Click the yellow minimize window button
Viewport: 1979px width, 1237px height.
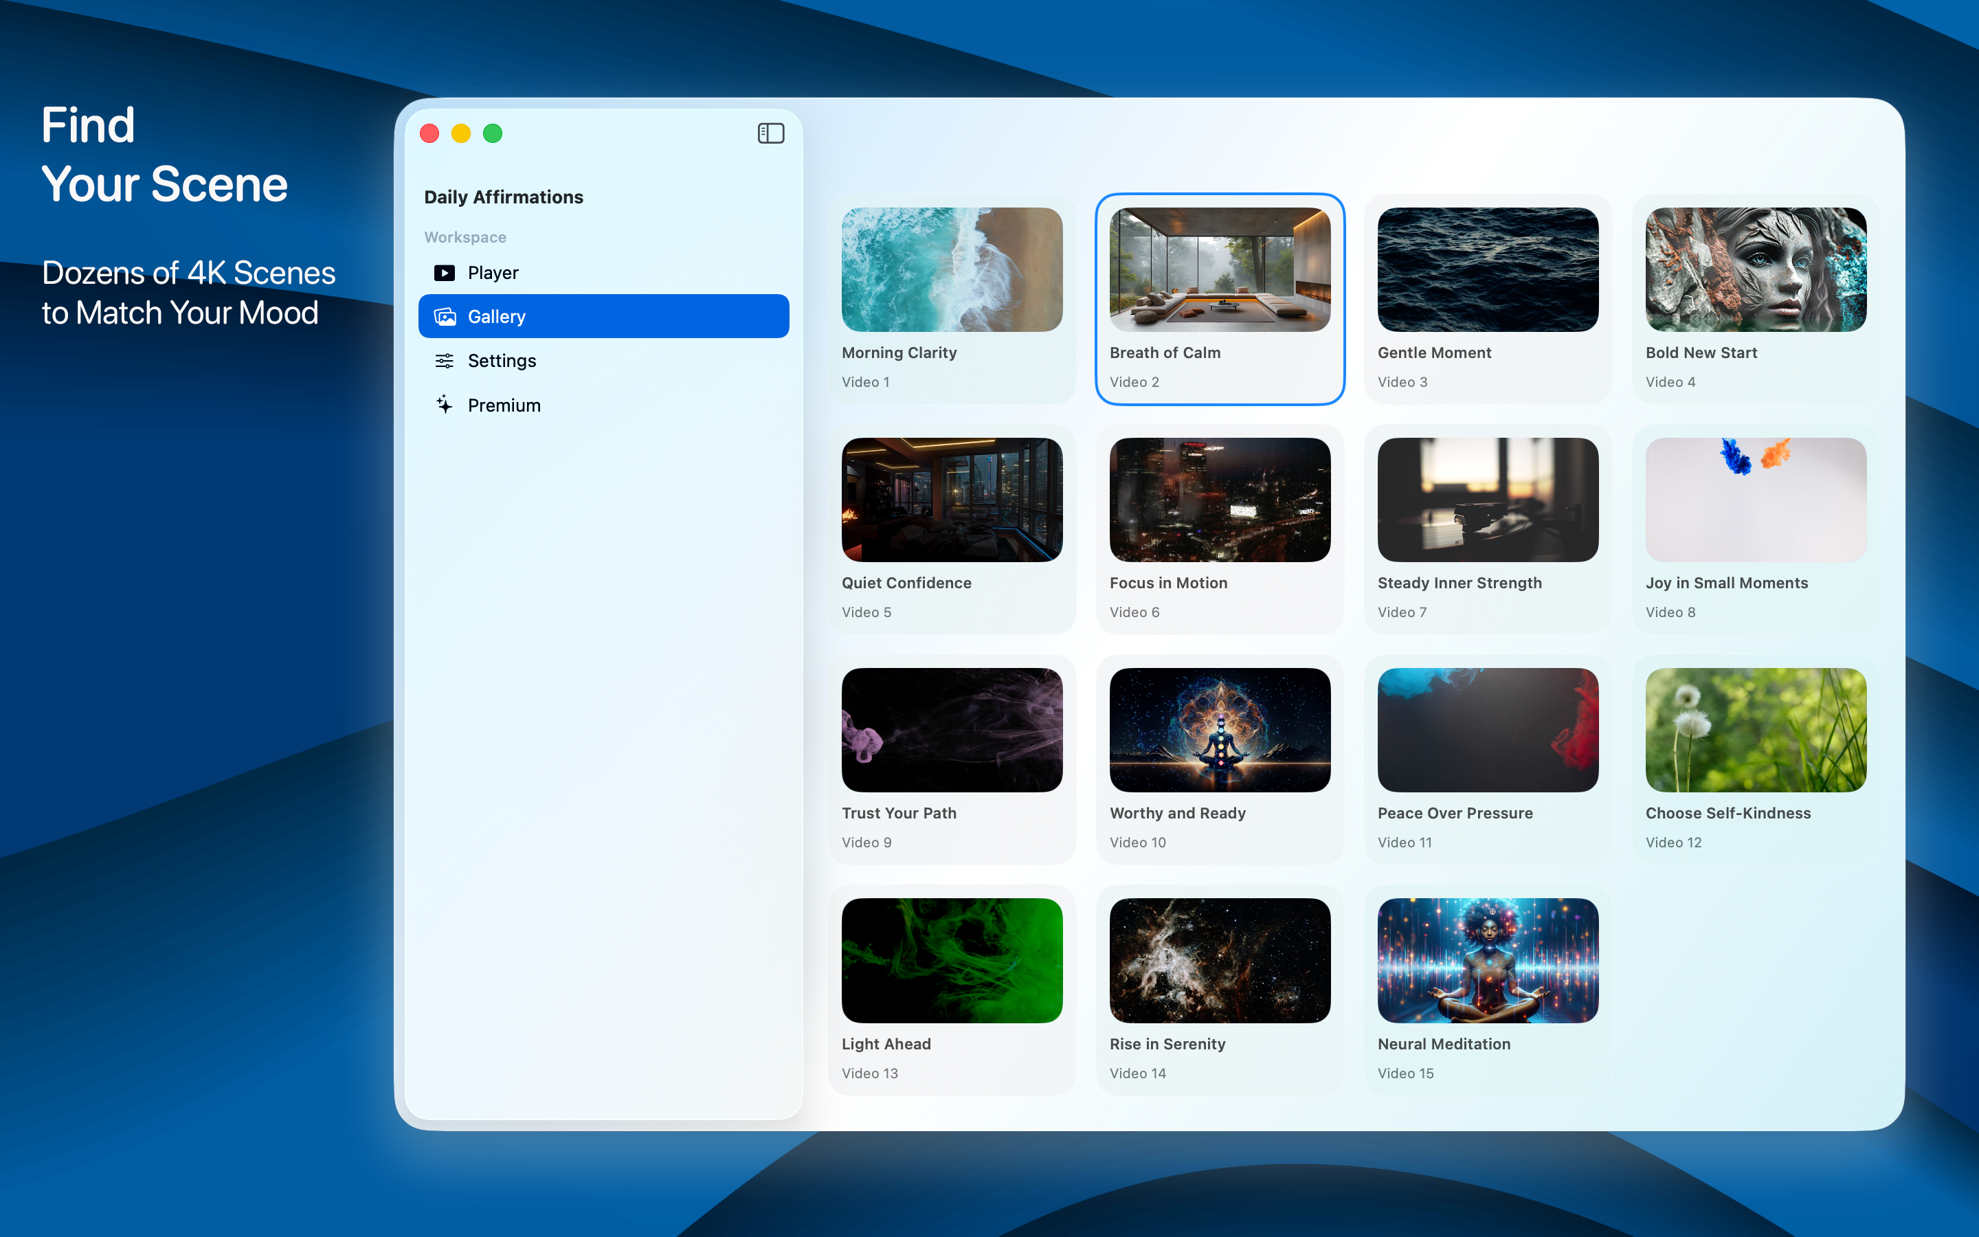461,133
